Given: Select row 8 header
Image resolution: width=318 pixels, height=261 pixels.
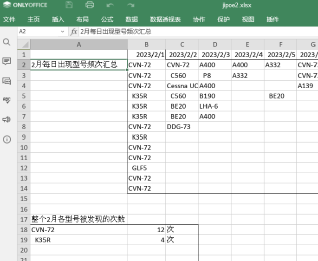Looking at the screenshot, I should point(24,127).
